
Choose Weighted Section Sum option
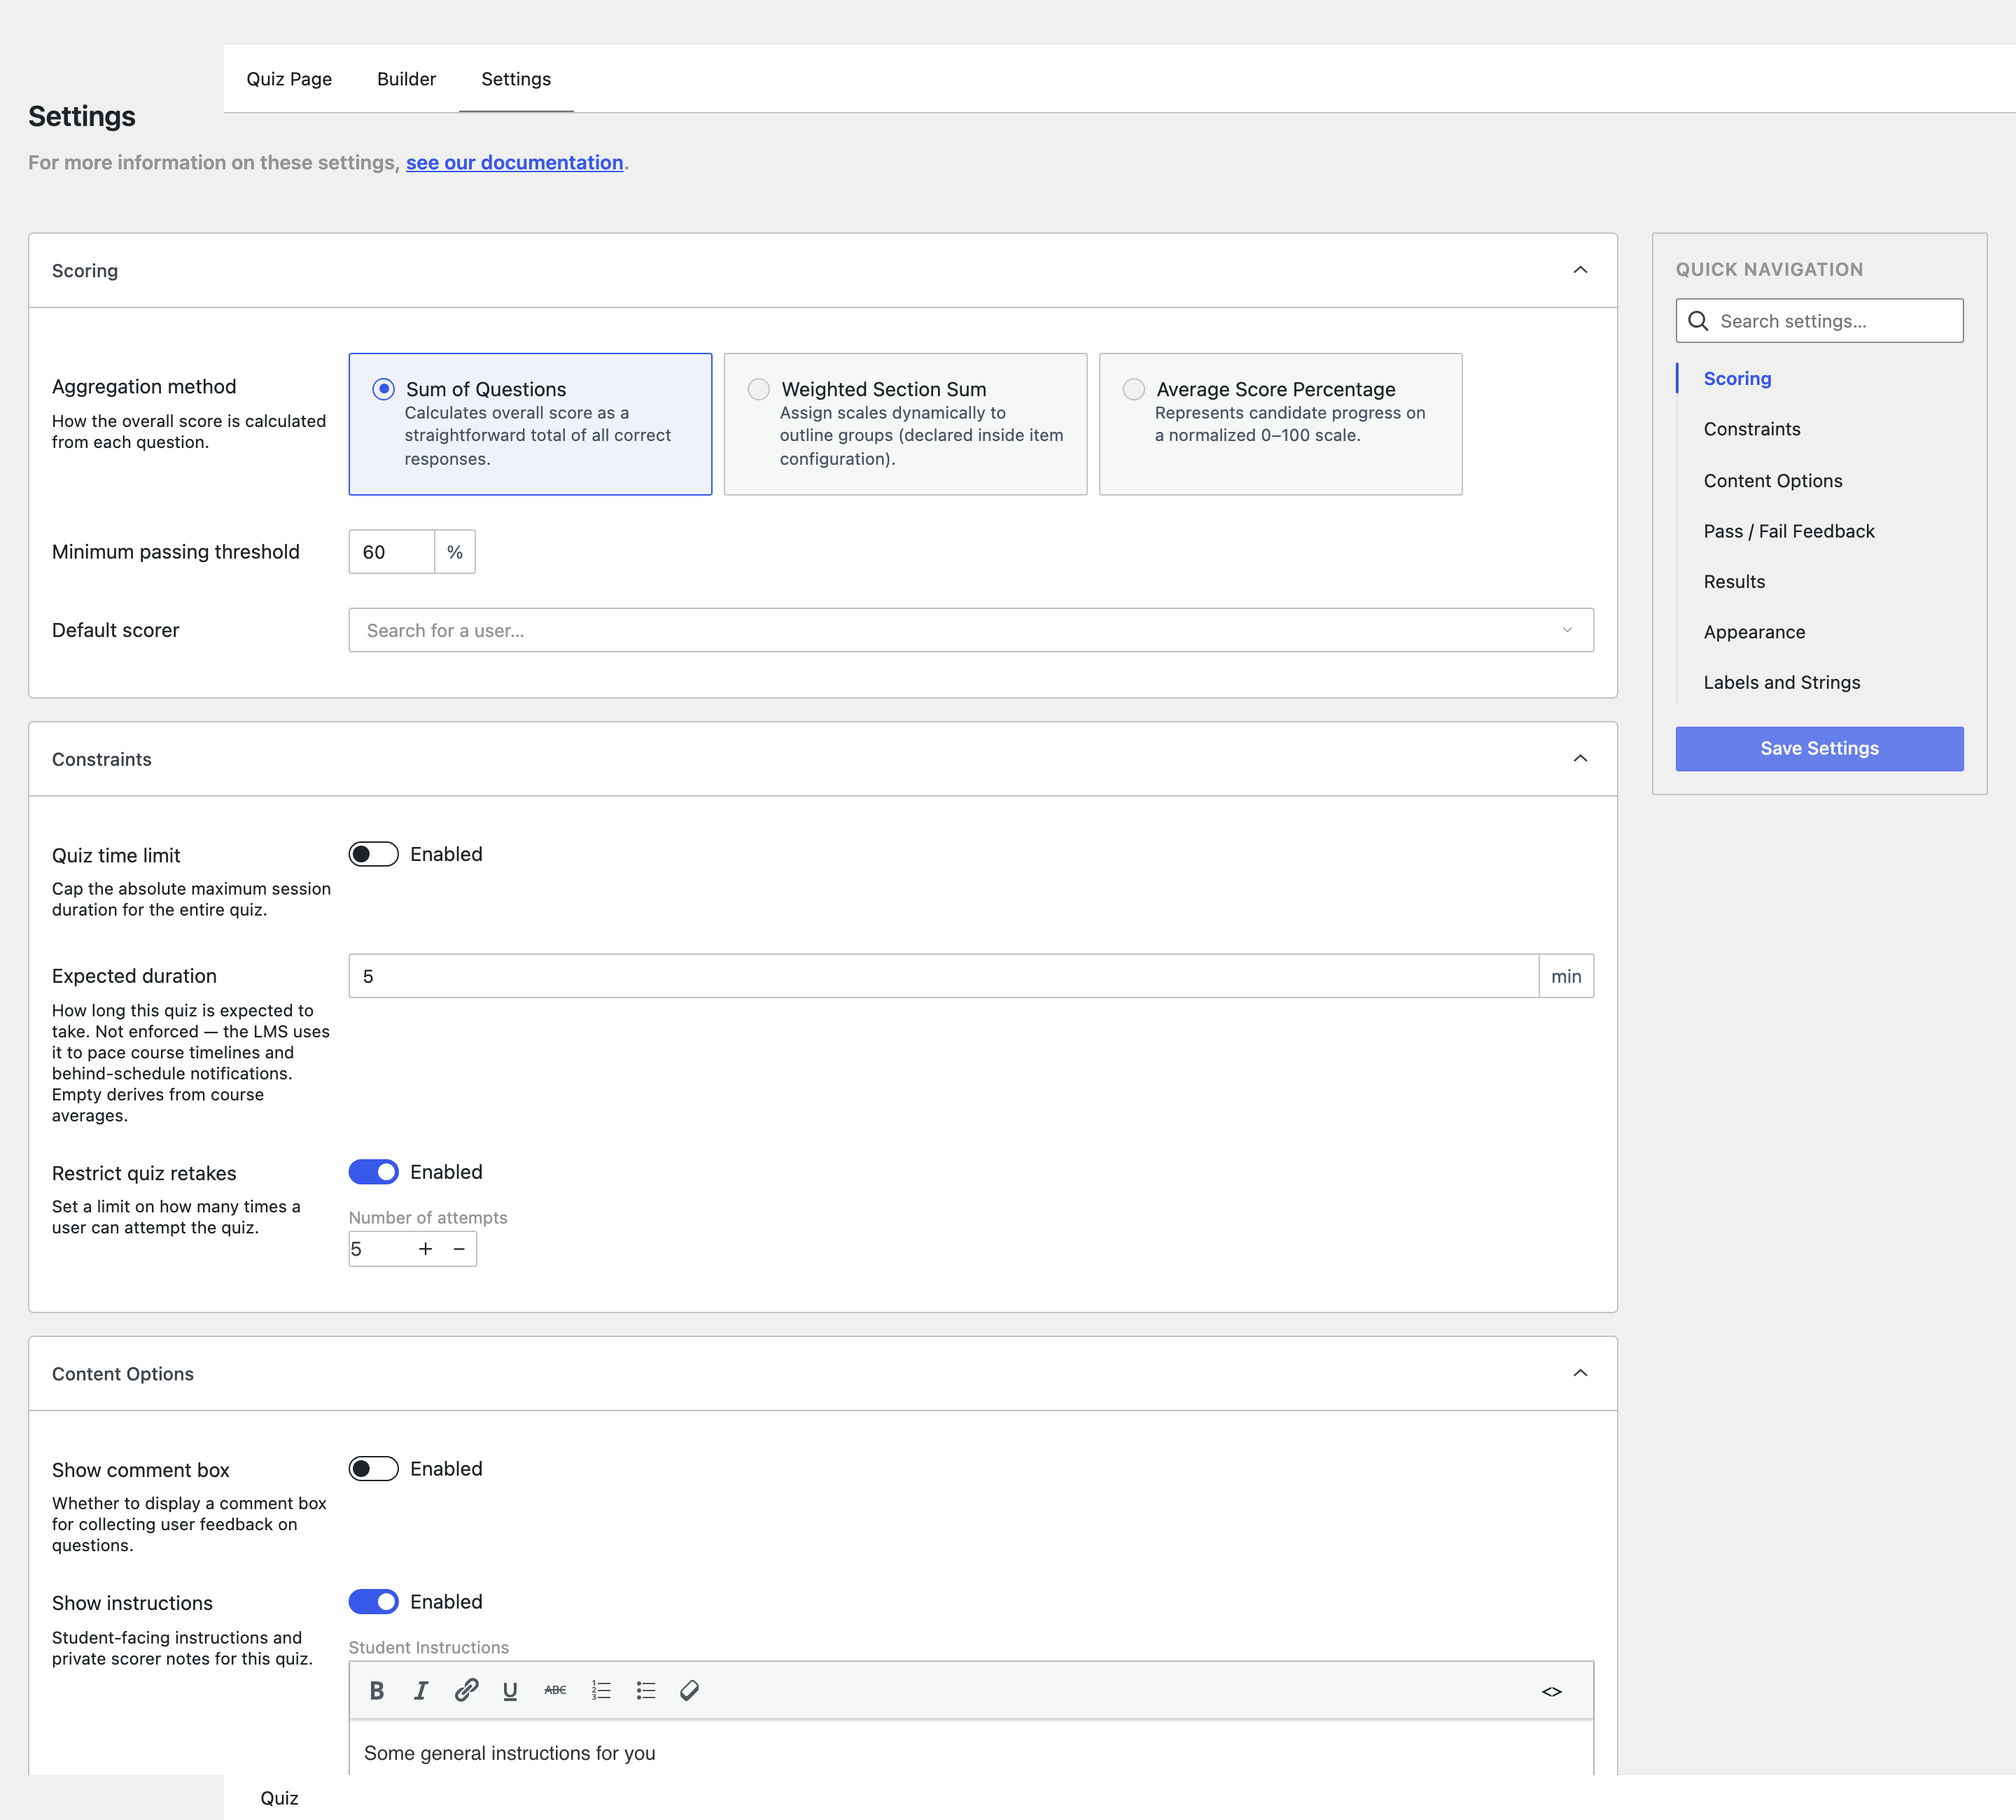coord(905,424)
